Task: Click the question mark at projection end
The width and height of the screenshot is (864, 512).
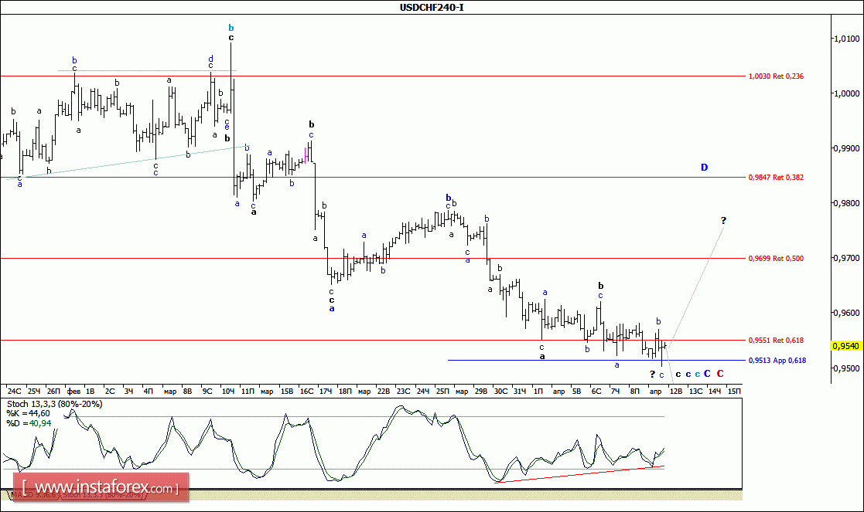Action: point(723,221)
